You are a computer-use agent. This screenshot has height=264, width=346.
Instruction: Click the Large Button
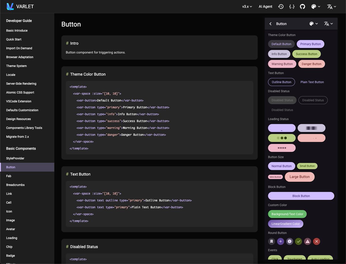click(300, 177)
